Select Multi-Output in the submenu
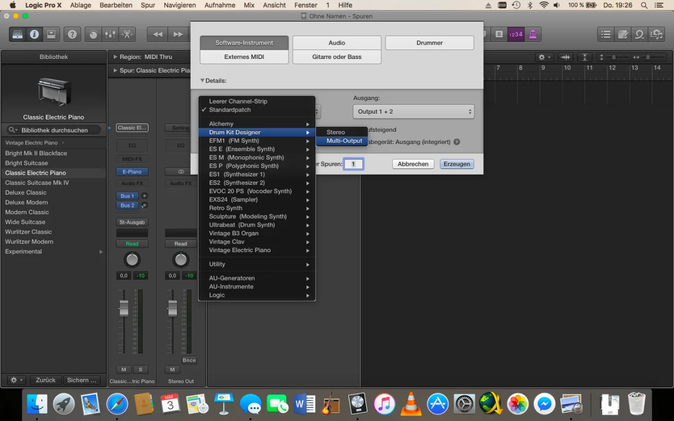The height and width of the screenshot is (421, 674). pyautogui.click(x=344, y=141)
